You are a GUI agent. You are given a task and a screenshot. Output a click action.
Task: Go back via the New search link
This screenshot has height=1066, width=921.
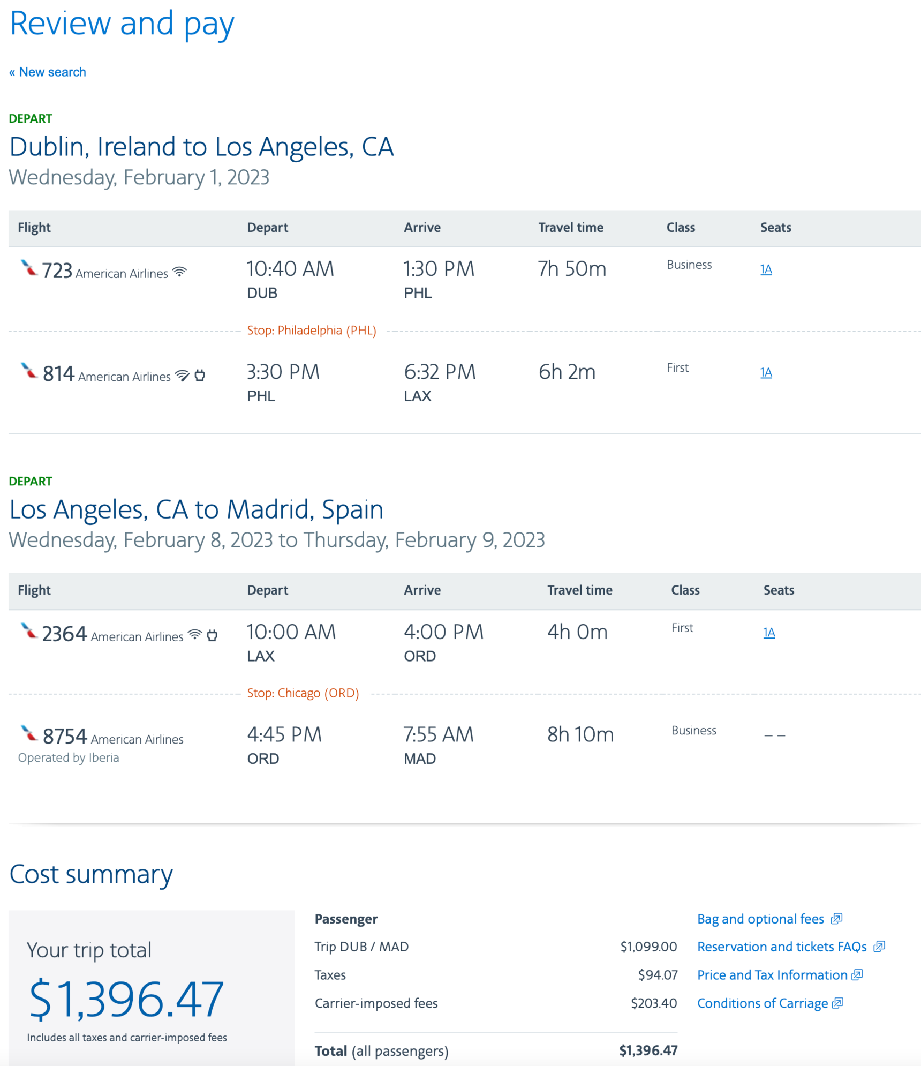point(48,72)
